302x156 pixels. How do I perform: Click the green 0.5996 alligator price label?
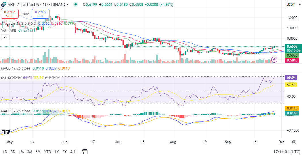point(292,55)
